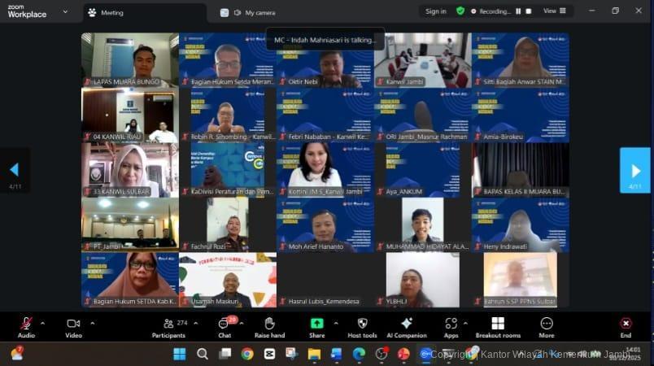Expand the Audio options arrow
The width and height of the screenshot is (654, 366).
click(43, 322)
